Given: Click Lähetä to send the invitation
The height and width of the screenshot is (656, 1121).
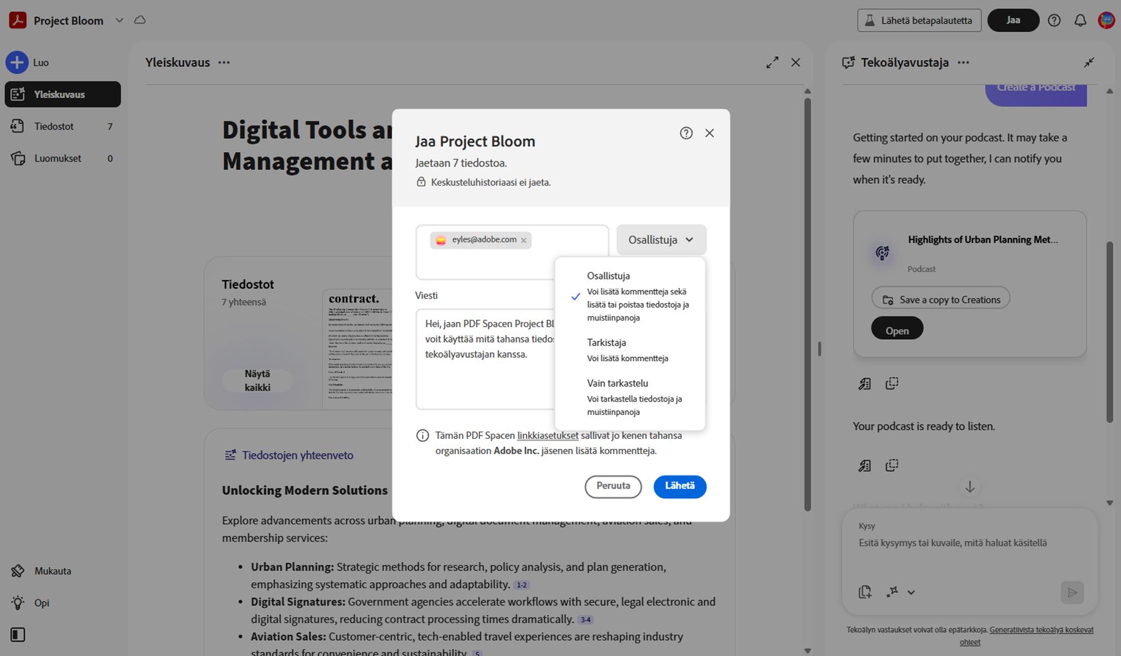Looking at the screenshot, I should point(680,486).
